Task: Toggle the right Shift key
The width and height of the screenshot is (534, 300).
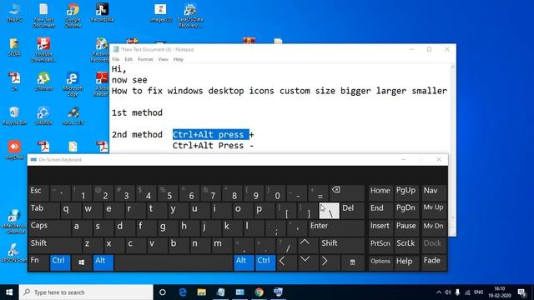Action: [x=341, y=245]
